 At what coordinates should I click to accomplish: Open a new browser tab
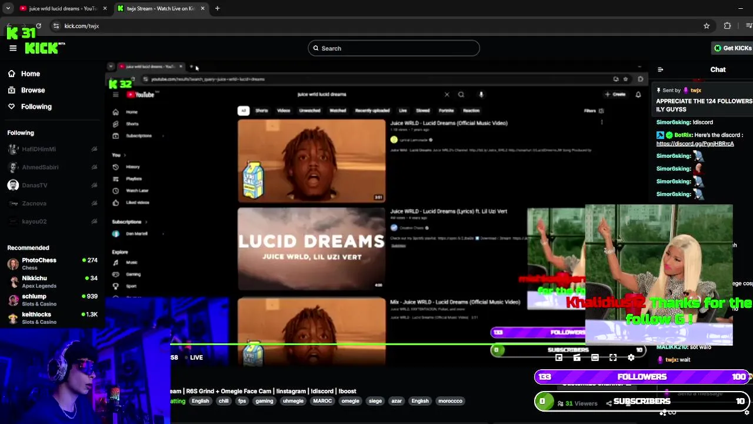click(217, 8)
